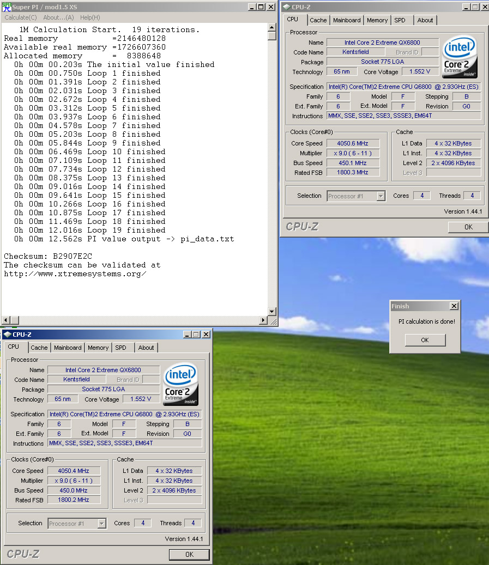Click the horizontal scrollbar thumb in Super PI
489x565 pixels.
[14, 320]
